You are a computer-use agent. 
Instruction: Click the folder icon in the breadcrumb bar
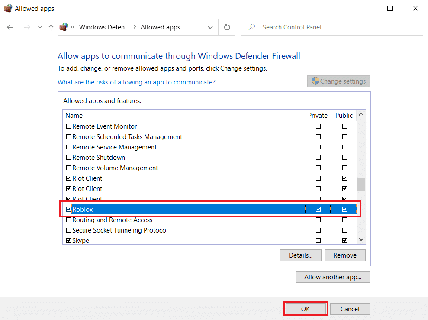tap(64, 27)
